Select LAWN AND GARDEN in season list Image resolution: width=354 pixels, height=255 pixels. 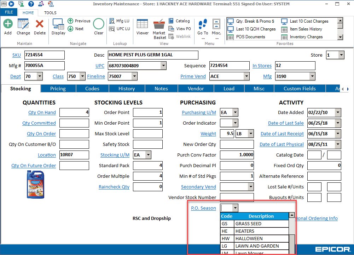254,246
